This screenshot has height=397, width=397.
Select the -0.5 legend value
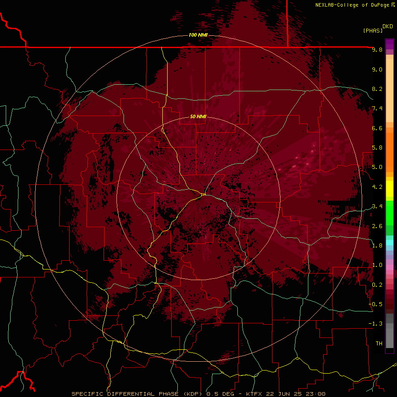tap(375, 304)
